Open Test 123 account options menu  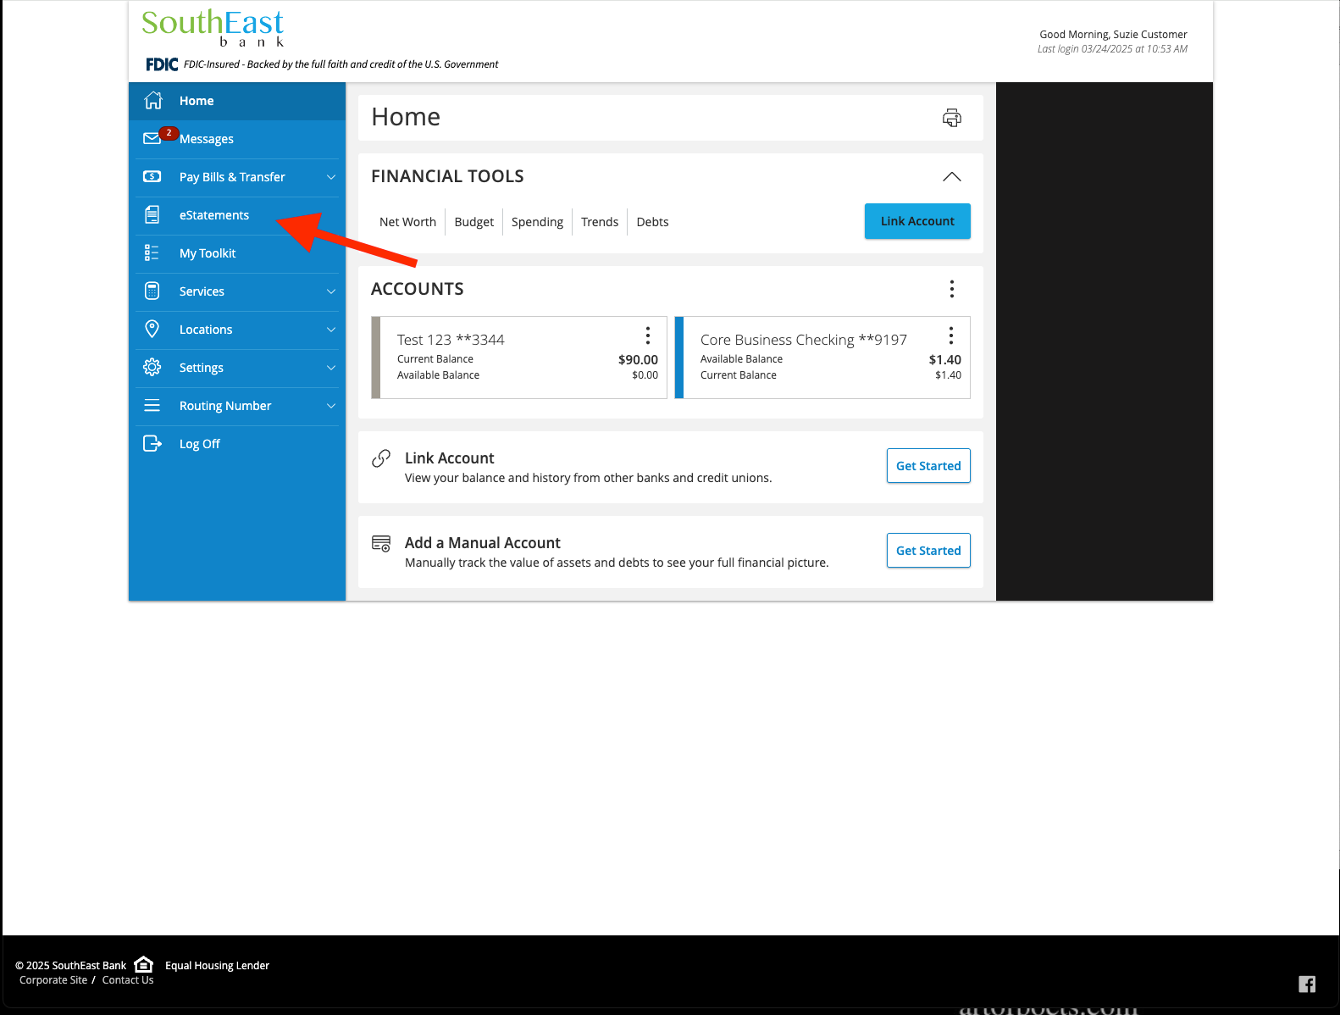(648, 336)
